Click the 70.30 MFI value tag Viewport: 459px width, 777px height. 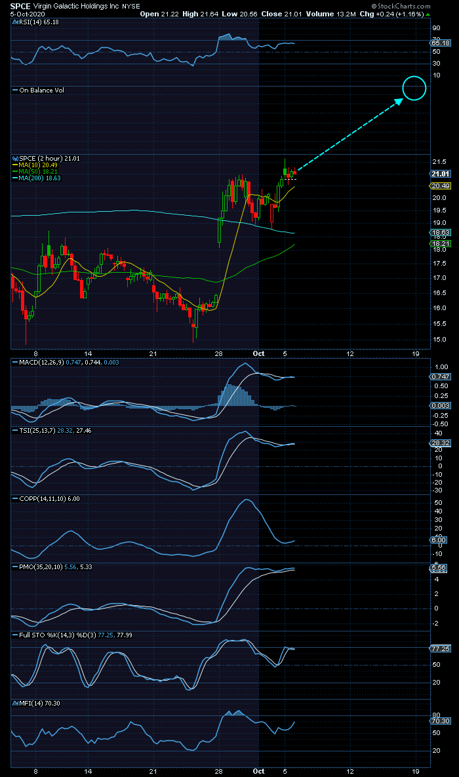(x=440, y=721)
